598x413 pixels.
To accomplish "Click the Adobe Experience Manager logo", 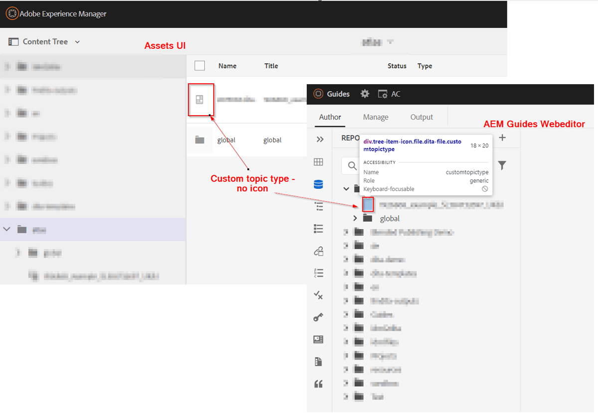I will click(11, 13).
